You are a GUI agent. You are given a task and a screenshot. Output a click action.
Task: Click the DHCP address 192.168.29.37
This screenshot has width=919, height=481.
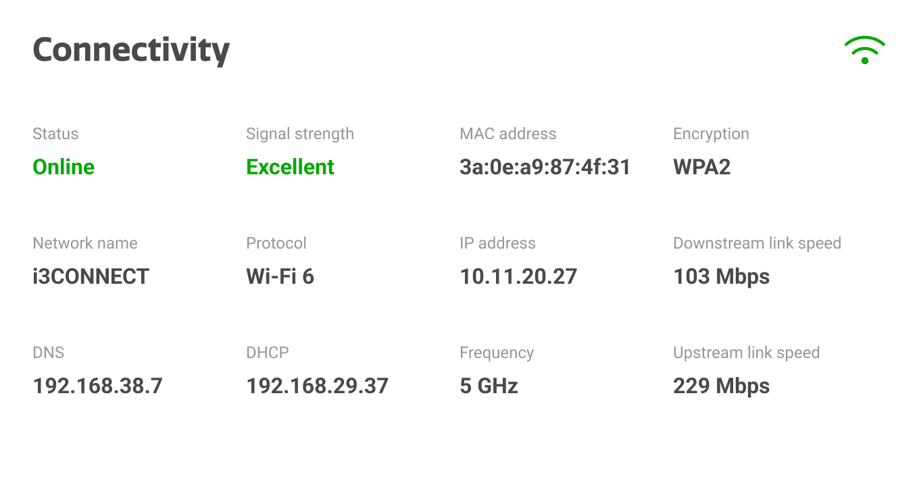point(317,386)
